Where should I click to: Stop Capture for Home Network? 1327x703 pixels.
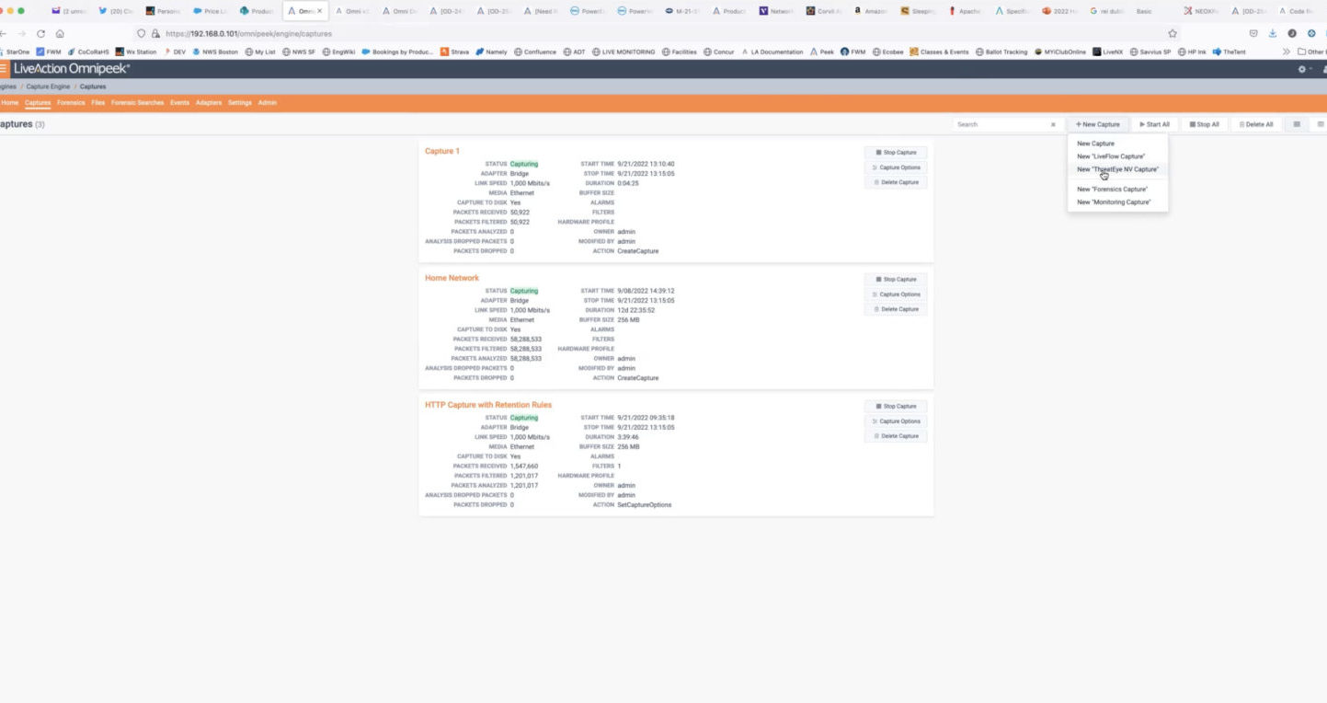coord(896,279)
